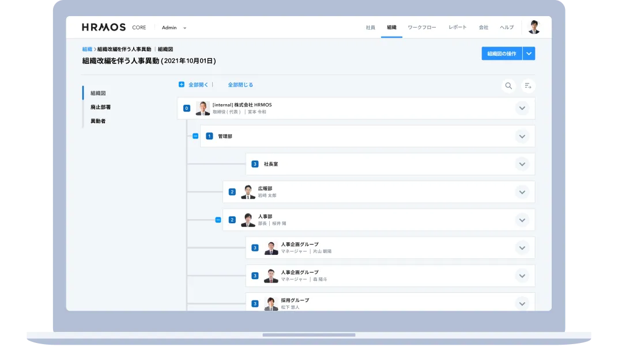Open the ワークフロー menu
Viewport: 618px width, 347px height.
point(421,27)
